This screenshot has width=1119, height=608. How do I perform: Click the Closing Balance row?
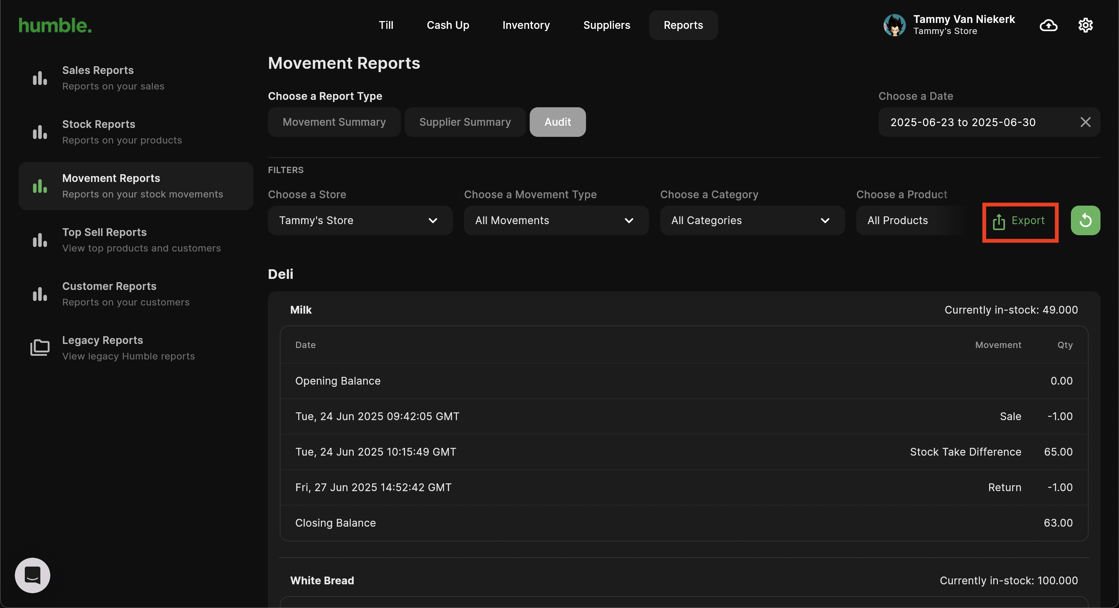point(684,523)
